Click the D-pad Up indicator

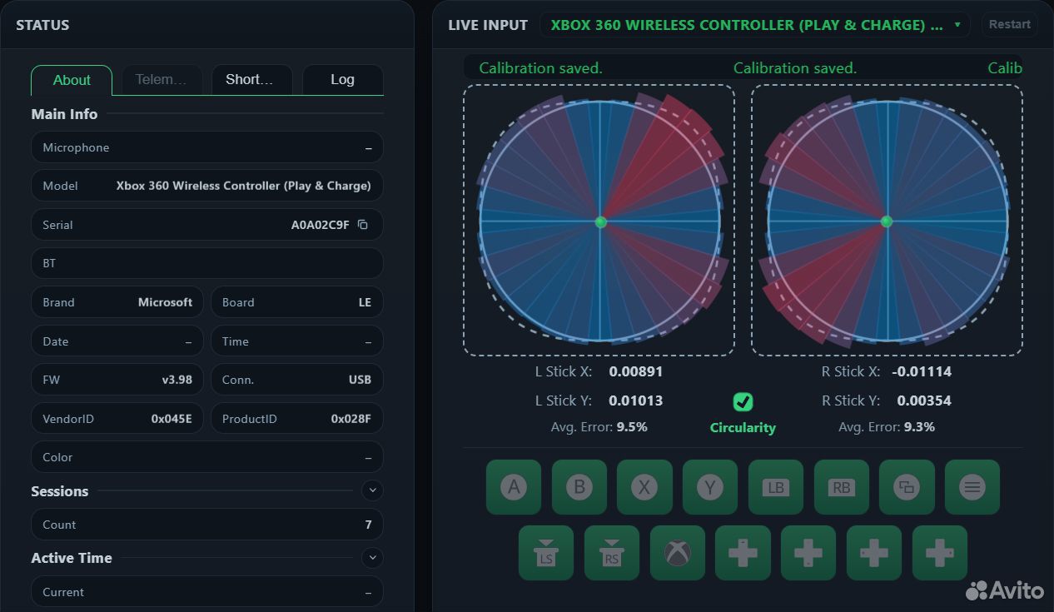[743, 553]
